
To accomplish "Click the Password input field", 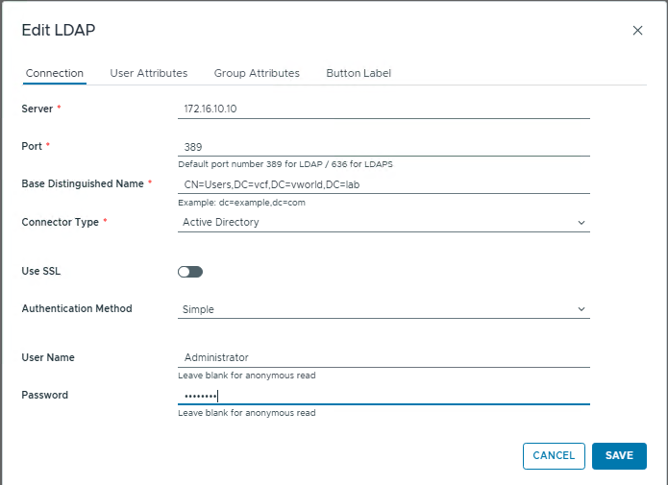I will point(383,396).
